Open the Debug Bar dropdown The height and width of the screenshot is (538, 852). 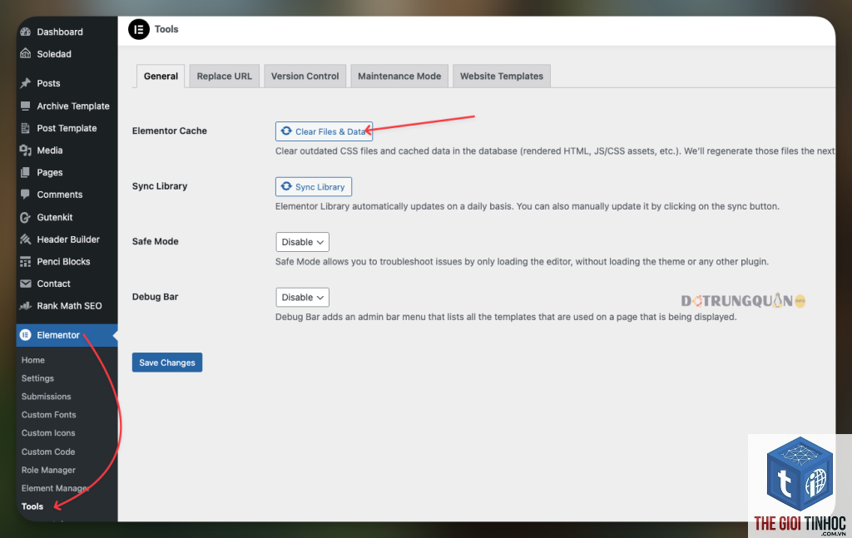tap(302, 298)
